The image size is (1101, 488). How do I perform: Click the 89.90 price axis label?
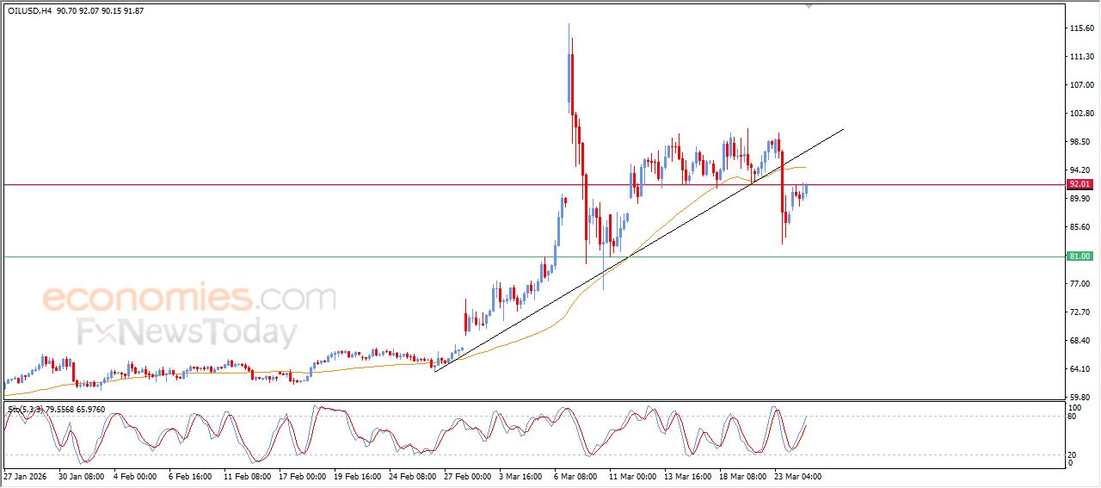[1081, 199]
